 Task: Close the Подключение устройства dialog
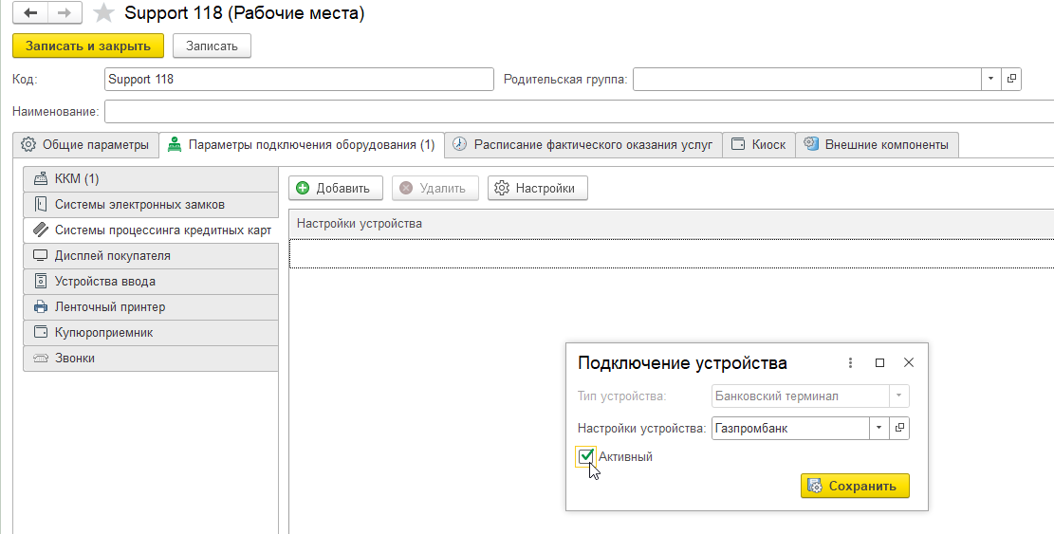[x=909, y=362]
